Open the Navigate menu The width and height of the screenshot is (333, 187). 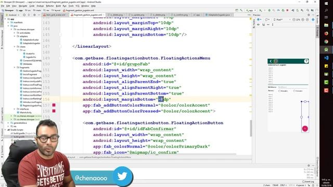click(x=23, y=6)
